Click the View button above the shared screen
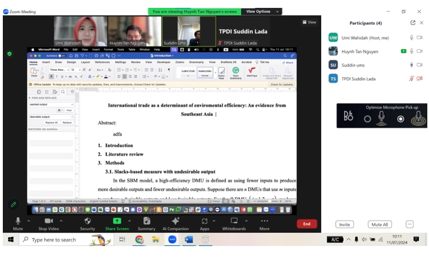This screenshot has height=264, width=429. tap(309, 22)
